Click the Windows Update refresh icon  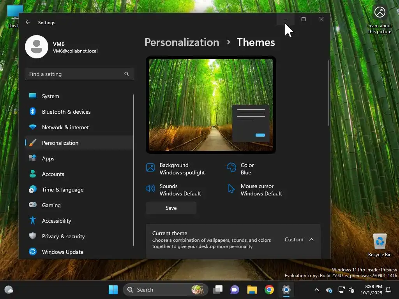pyautogui.click(x=33, y=252)
